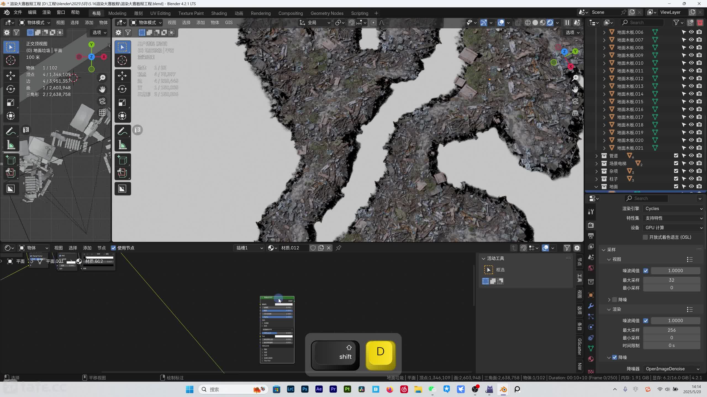
Task: Open the 降噪器 OpenImageDenoise dropdown
Action: [672, 369]
